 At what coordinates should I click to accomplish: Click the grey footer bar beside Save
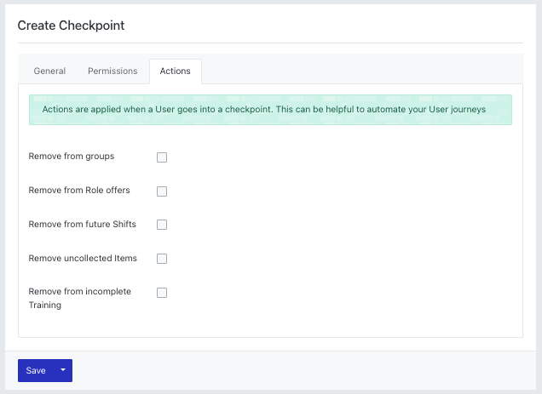304,370
